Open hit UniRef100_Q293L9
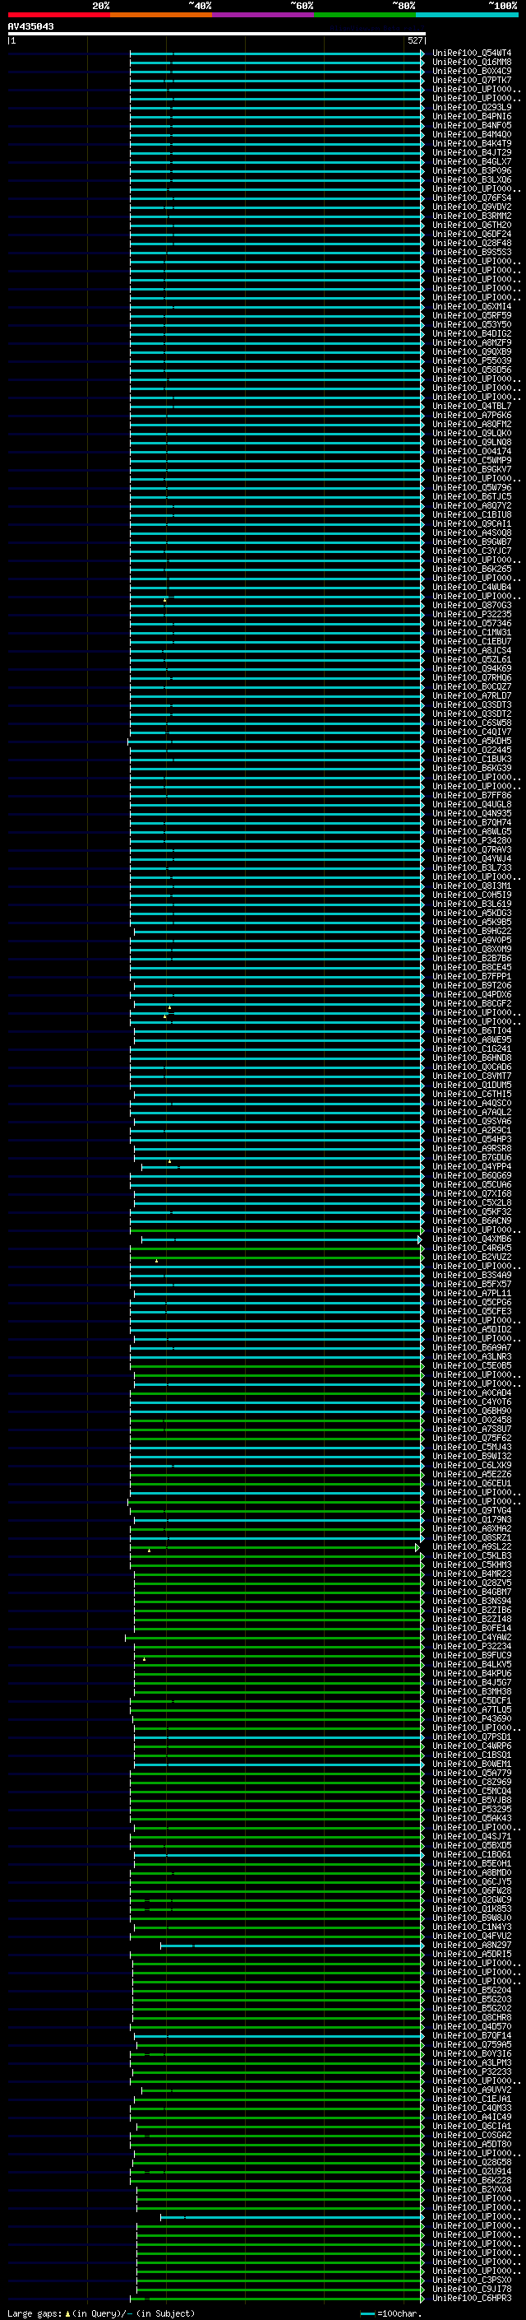This screenshot has width=526, height=2320. 472,107
